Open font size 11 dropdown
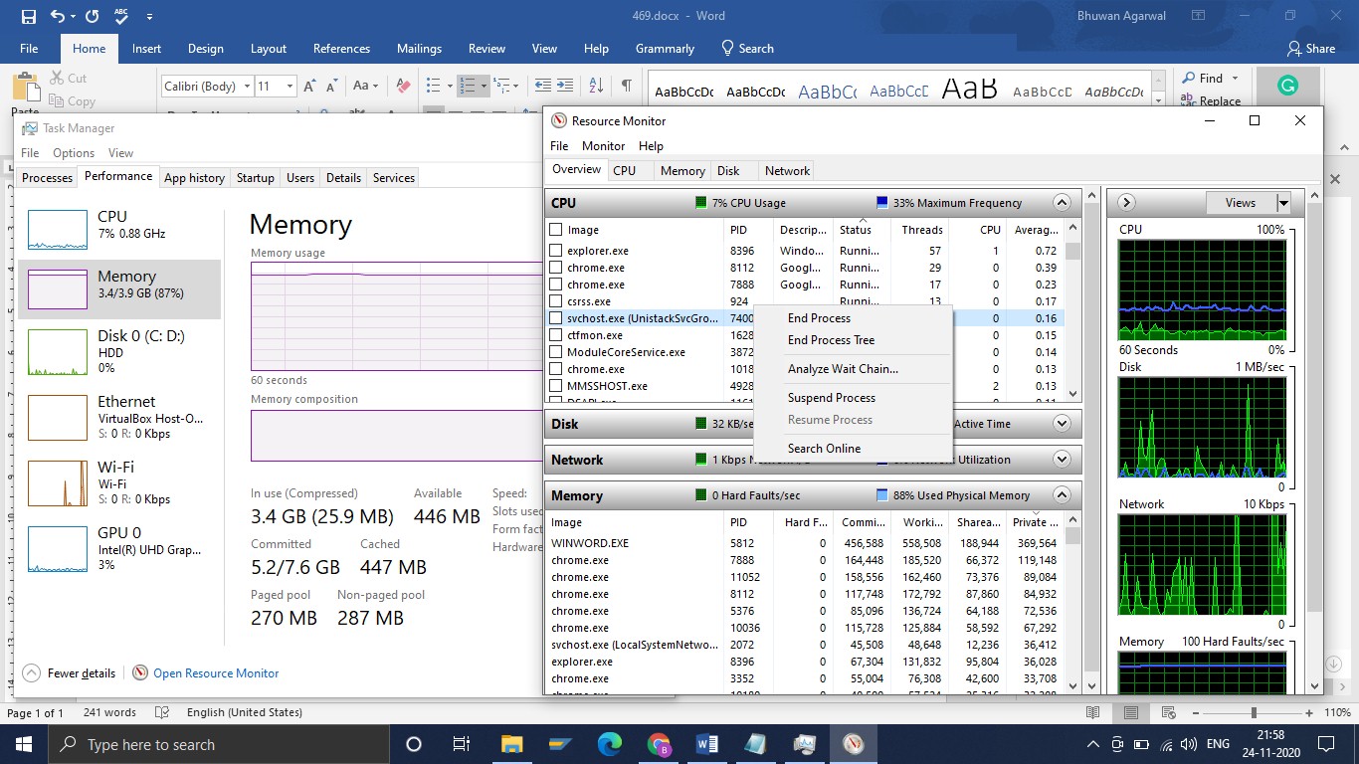1359x764 pixels. pos(289,87)
